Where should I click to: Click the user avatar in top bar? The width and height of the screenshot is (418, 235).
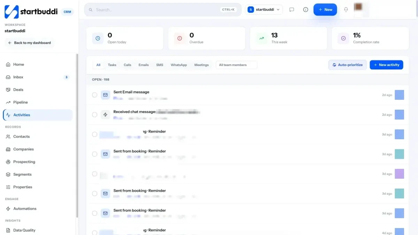358,7
